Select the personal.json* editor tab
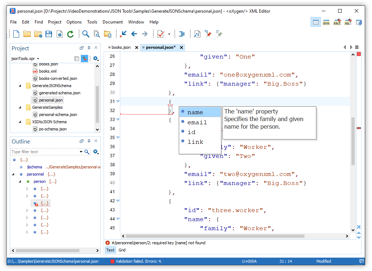 coord(161,47)
